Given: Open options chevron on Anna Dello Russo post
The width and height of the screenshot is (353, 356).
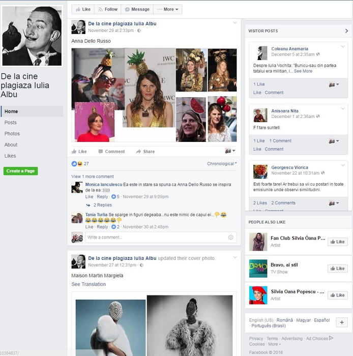Looking at the screenshot, I should 235,23.
